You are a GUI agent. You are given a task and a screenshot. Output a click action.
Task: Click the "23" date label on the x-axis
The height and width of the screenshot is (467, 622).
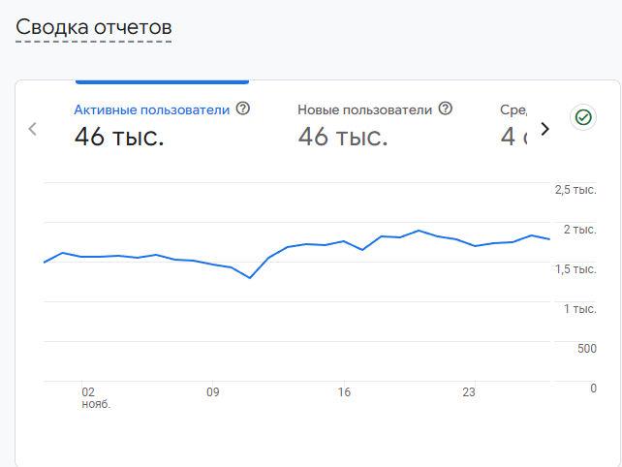pos(469,392)
